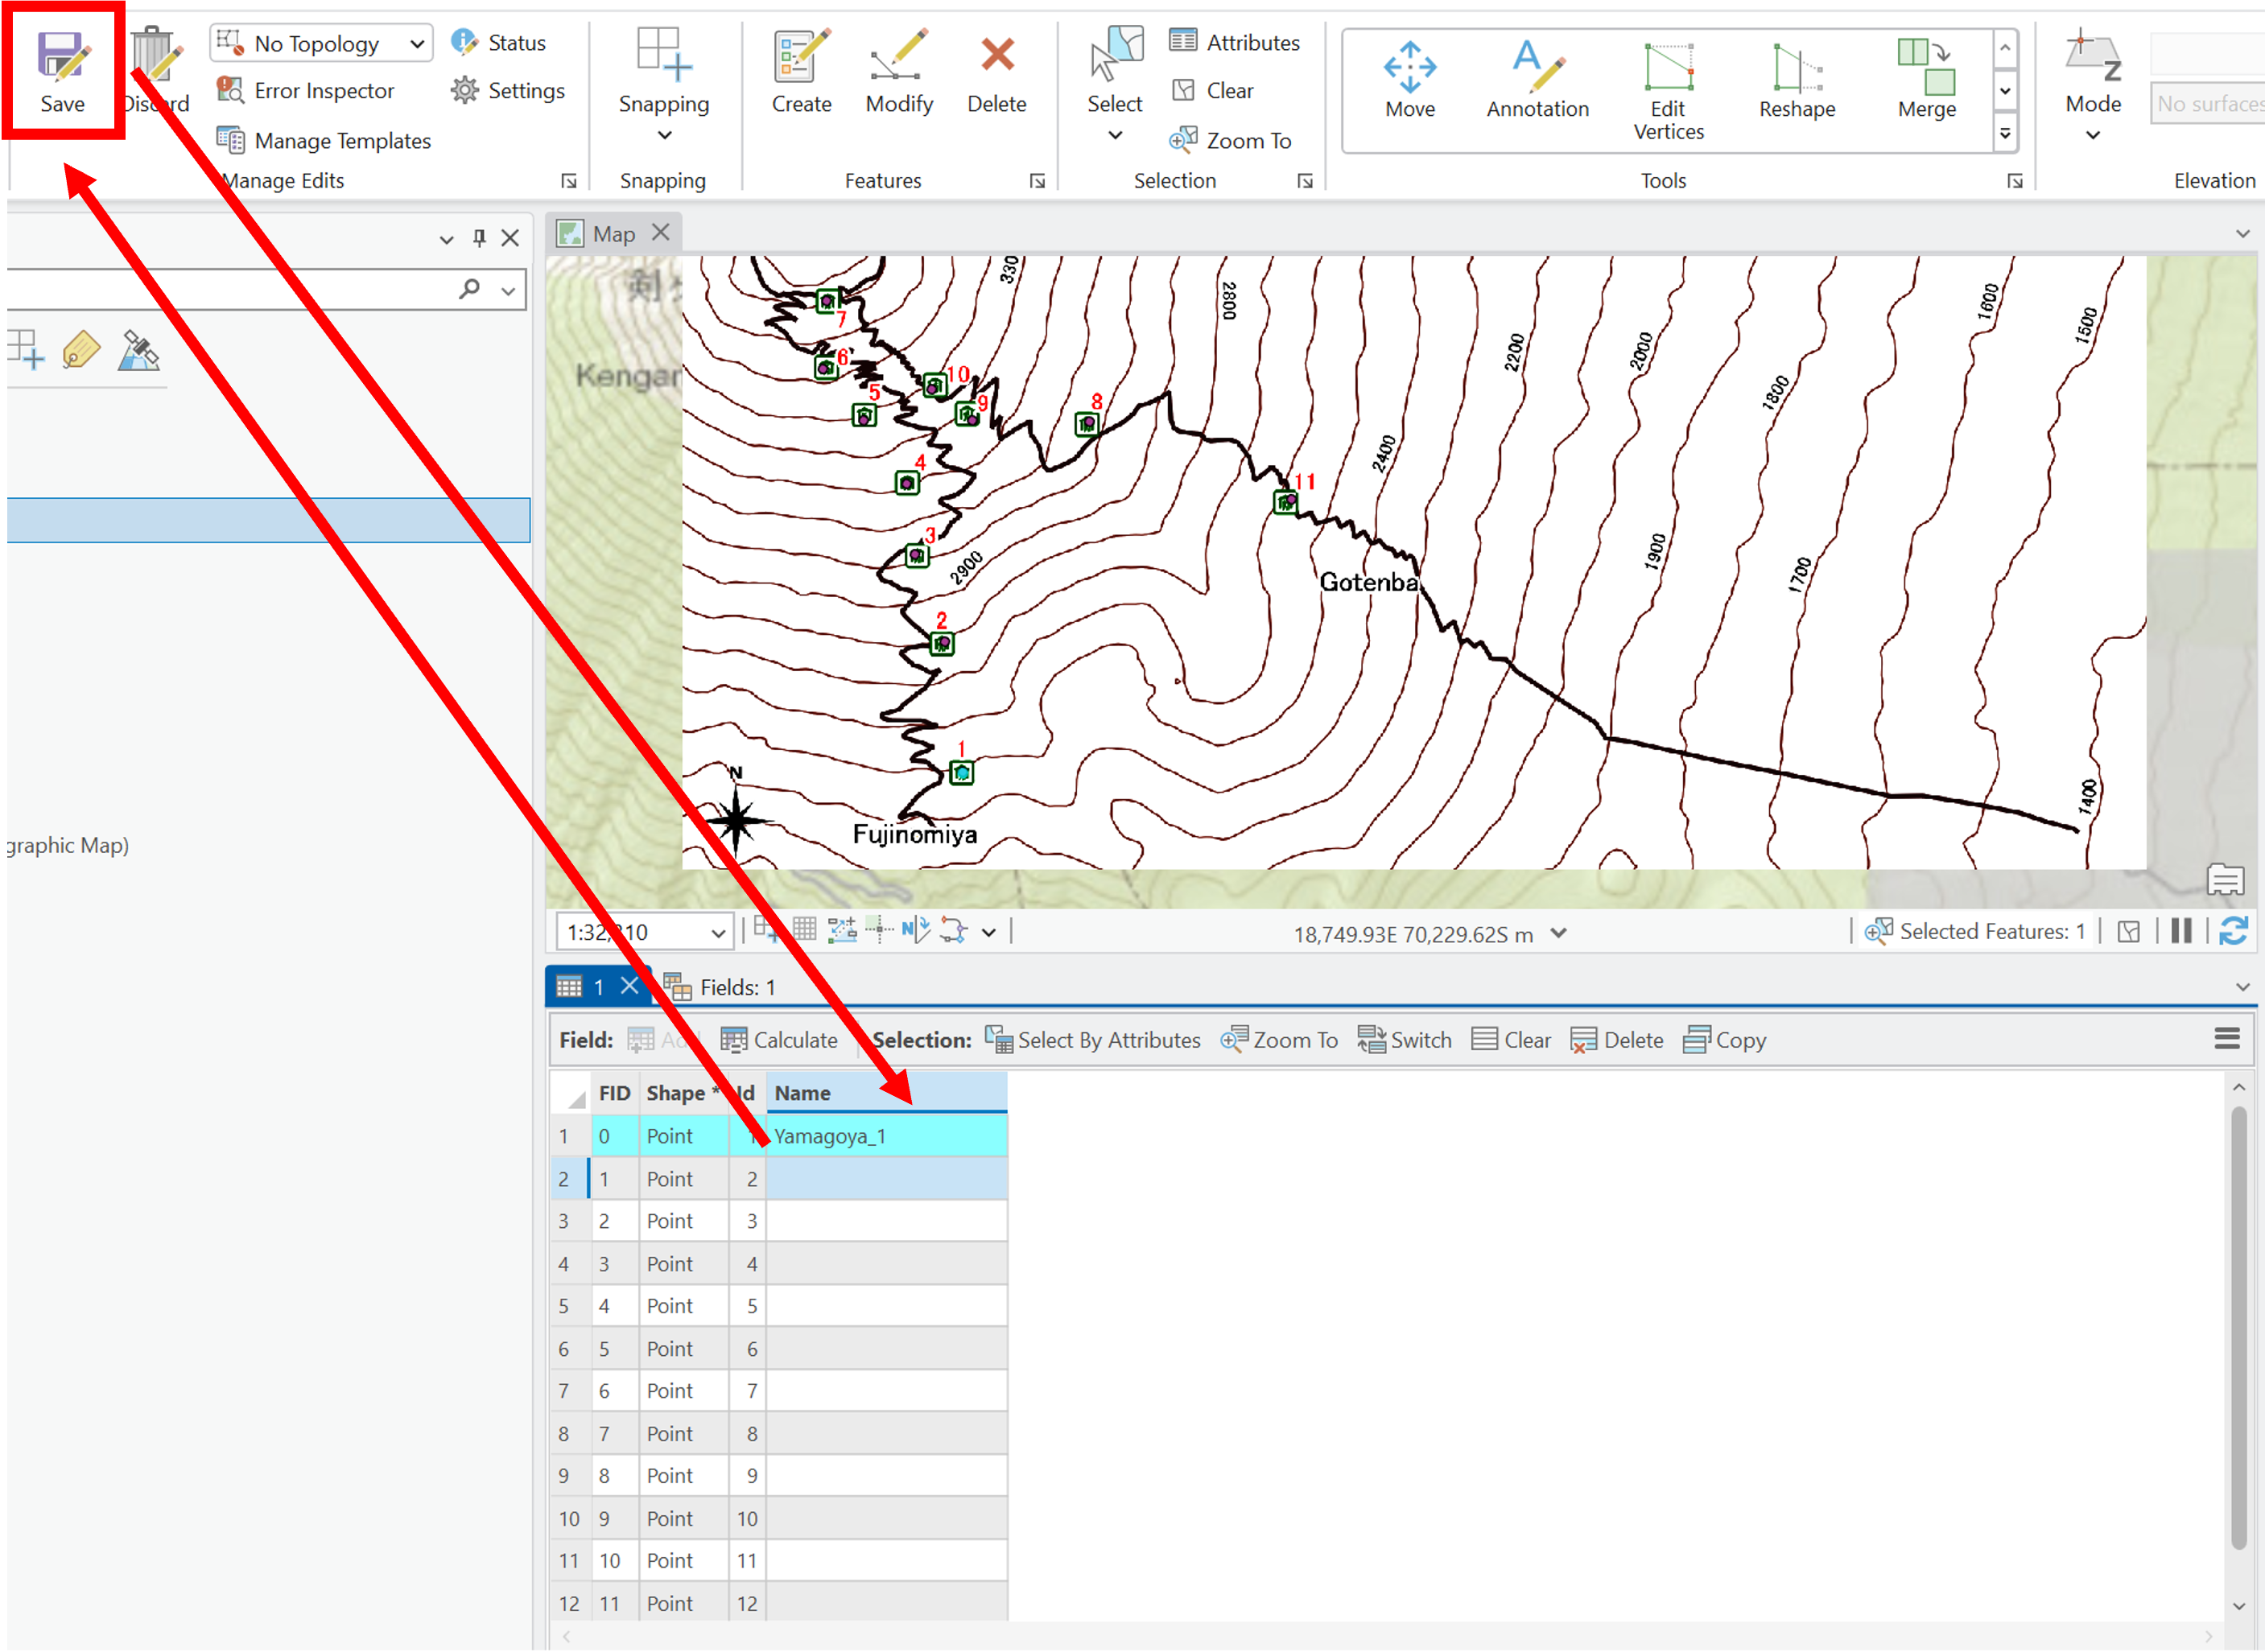
Task: Activate the Reshape tool
Action: pyautogui.click(x=1797, y=80)
